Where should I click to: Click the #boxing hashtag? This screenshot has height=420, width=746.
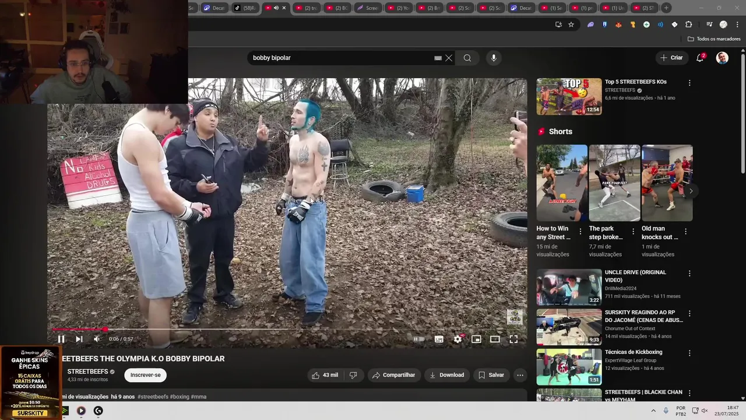(180, 397)
